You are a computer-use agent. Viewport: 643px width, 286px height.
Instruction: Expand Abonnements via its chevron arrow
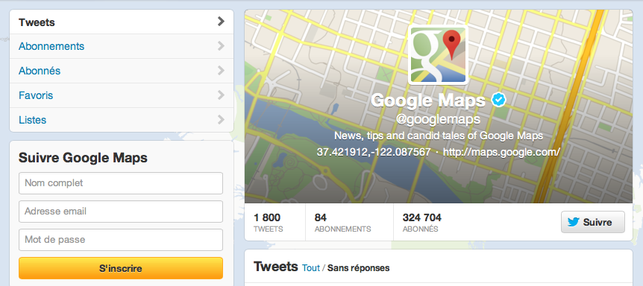point(221,46)
